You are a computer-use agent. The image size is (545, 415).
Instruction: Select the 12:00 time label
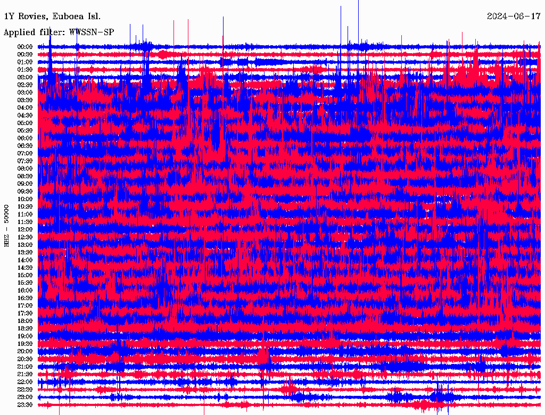pyautogui.click(x=25, y=230)
